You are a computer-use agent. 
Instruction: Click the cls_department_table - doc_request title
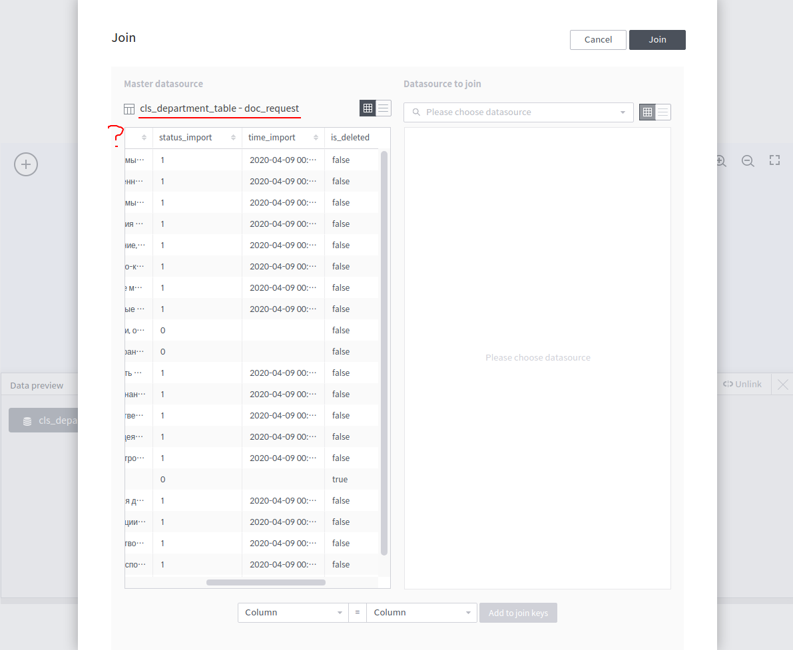click(220, 108)
